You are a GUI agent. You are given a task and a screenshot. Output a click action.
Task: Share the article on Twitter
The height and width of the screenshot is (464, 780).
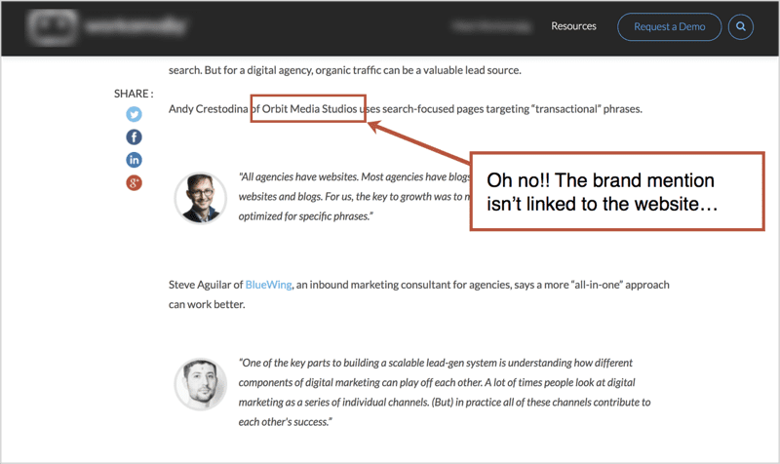point(134,114)
